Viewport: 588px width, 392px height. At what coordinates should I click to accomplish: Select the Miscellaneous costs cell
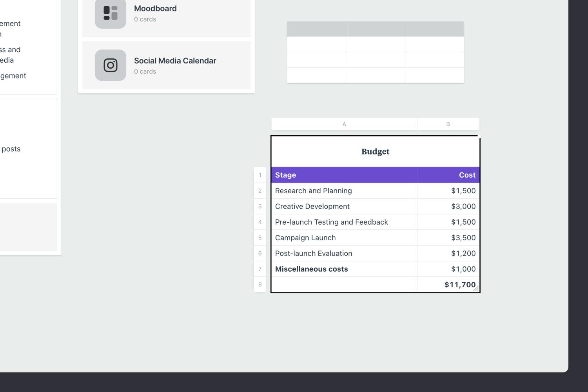[x=344, y=269]
